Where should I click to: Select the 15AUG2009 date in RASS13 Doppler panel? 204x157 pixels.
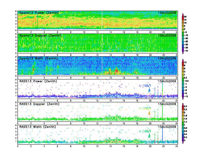coord(167,104)
